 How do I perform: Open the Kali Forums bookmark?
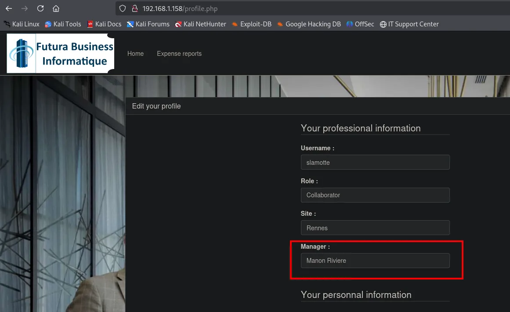pos(148,24)
